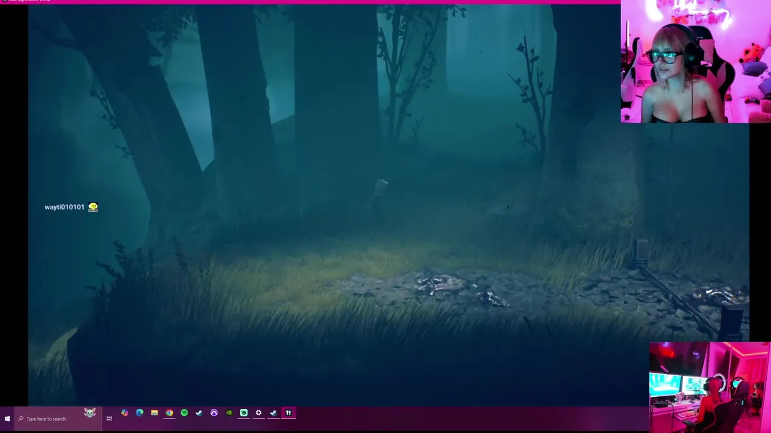This screenshot has width=771, height=433.
Task: Open Spotify from the taskbar
Action: (x=184, y=413)
